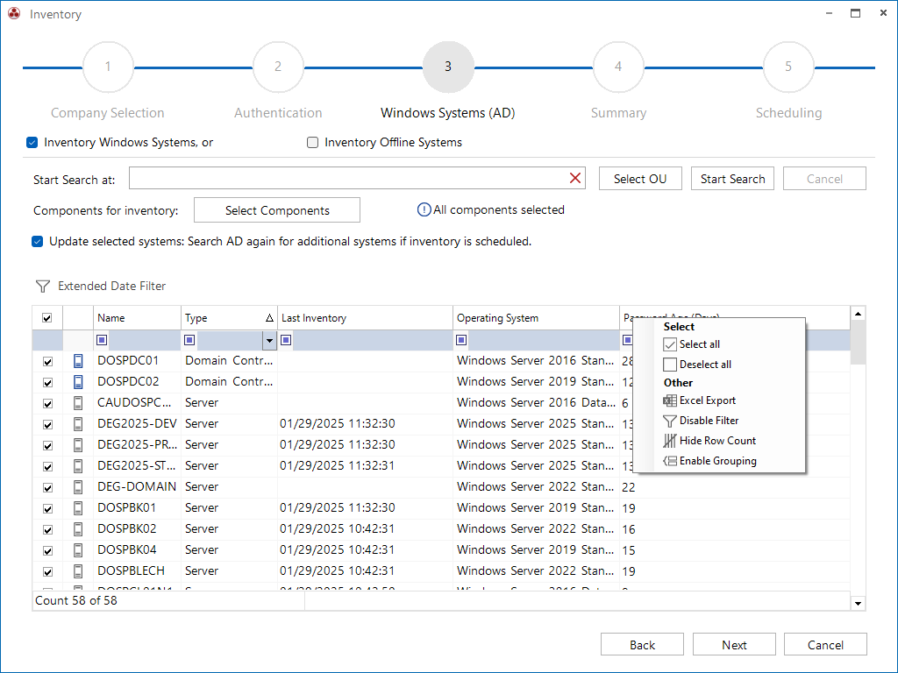Choose Hide Row Count in context menu
Screen dimensions: 898x673
pos(709,441)
